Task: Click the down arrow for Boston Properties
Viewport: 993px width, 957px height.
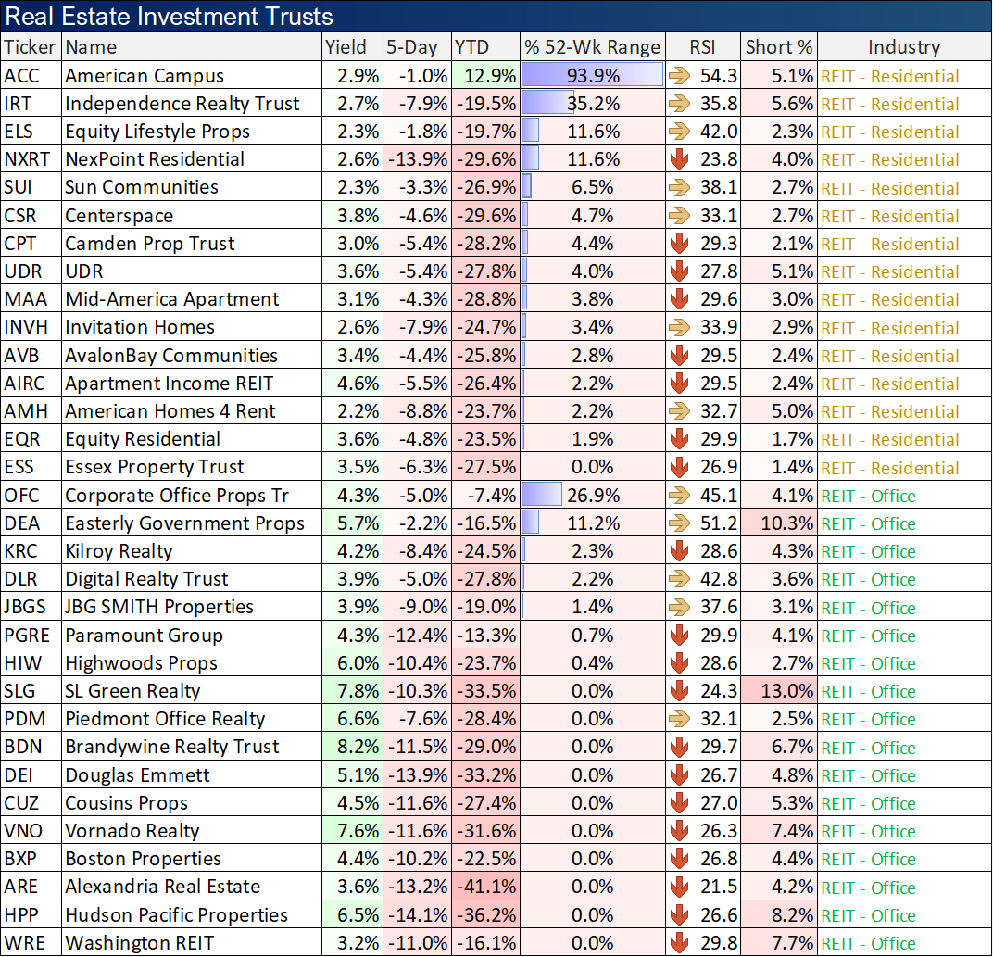Action: [x=680, y=859]
